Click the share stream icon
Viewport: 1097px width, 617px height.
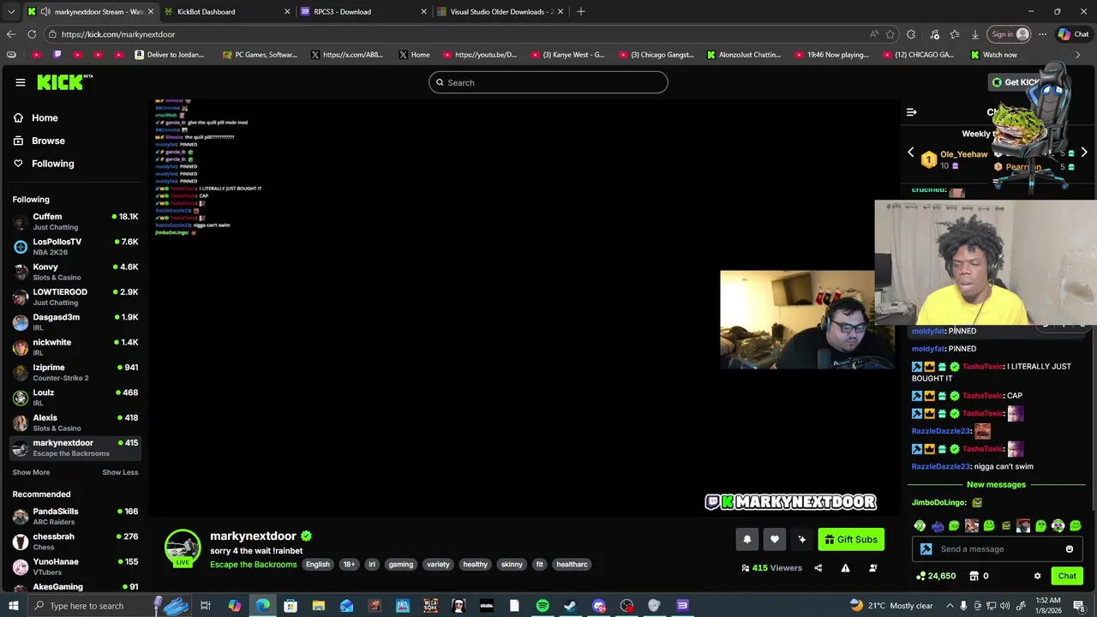click(x=818, y=568)
